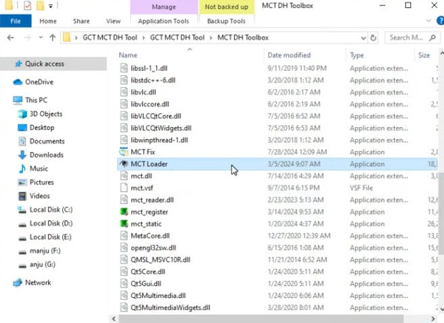
Task: Click MCT DH Toolbox breadcrumb segment
Action: pos(243,38)
